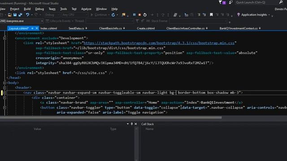Follow the stackpath bootstrapcdn URL link
Image resolution: width=287 pixels, height=161 pixels.
159,43
